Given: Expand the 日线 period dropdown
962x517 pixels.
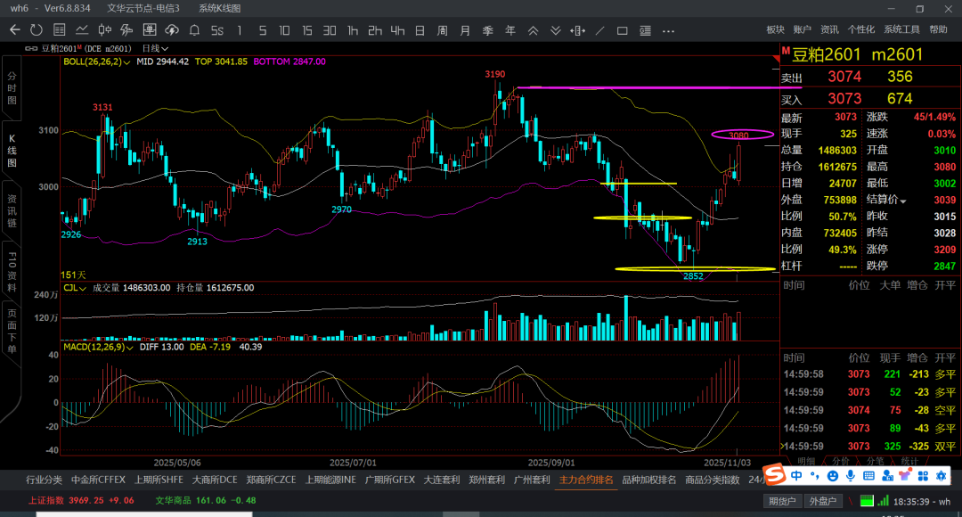Looking at the screenshot, I should pos(154,48).
